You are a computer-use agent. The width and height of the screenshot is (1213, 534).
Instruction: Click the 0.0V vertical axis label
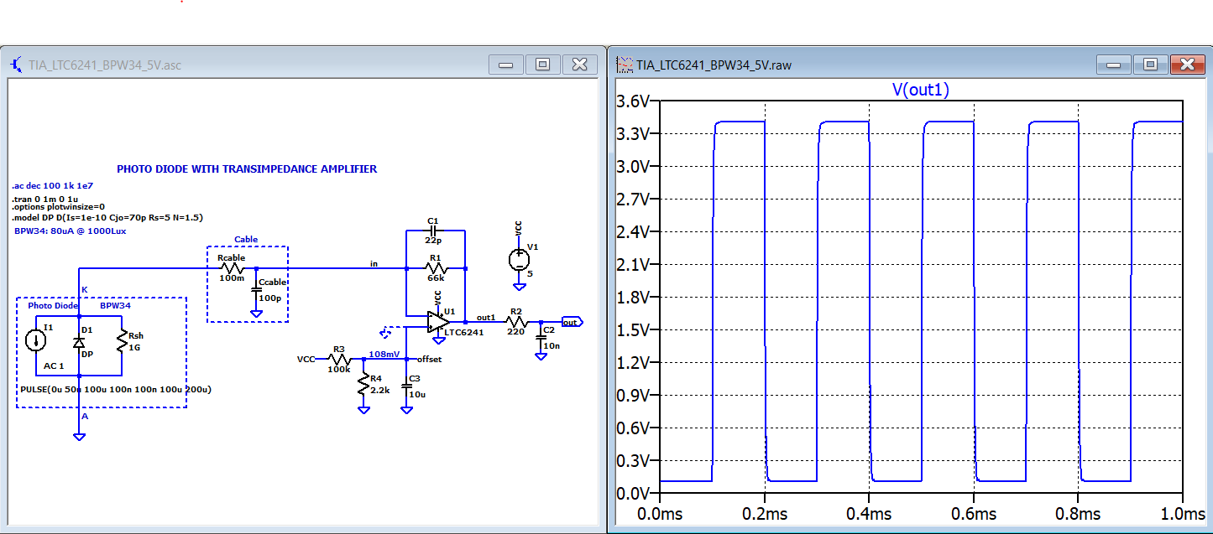pos(632,493)
